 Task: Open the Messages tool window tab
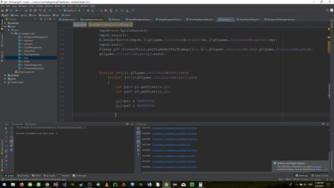pyautogui.click(x=79, y=175)
